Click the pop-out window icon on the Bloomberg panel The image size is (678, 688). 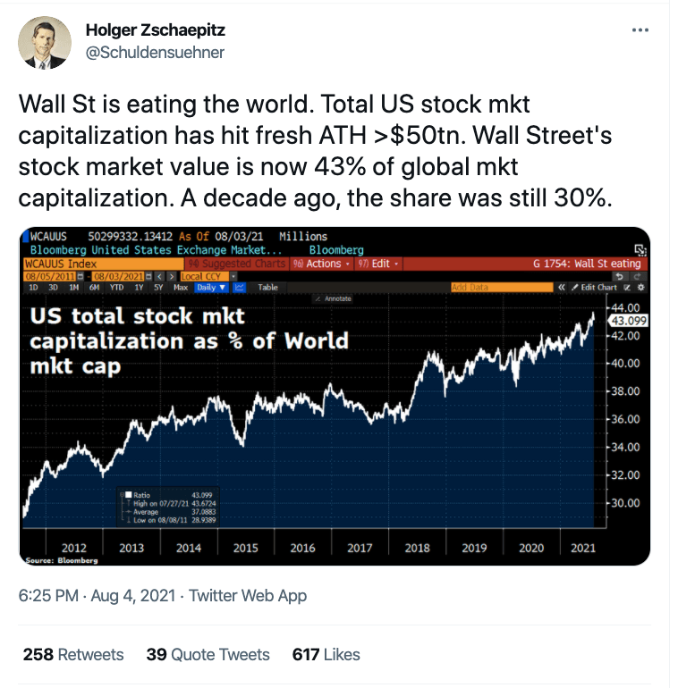(x=640, y=251)
